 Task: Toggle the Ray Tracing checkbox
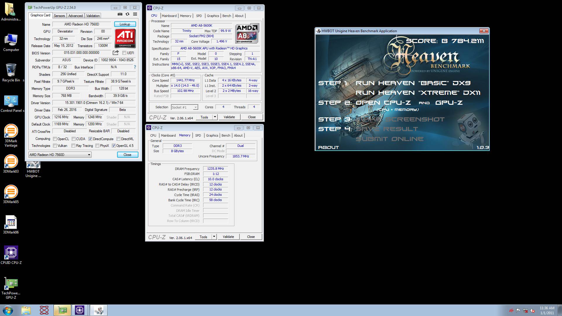point(73,146)
